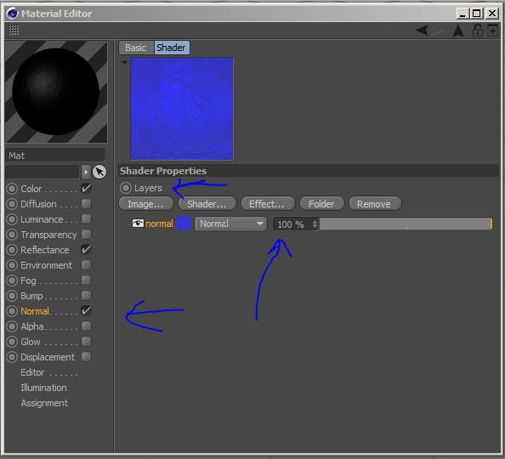Click the normal layer blue swatch

coord(184,224)
